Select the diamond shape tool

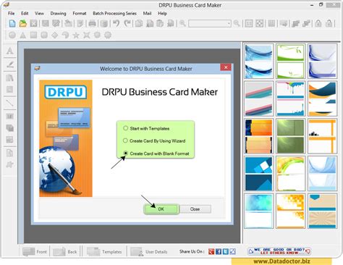click(55, 35)
